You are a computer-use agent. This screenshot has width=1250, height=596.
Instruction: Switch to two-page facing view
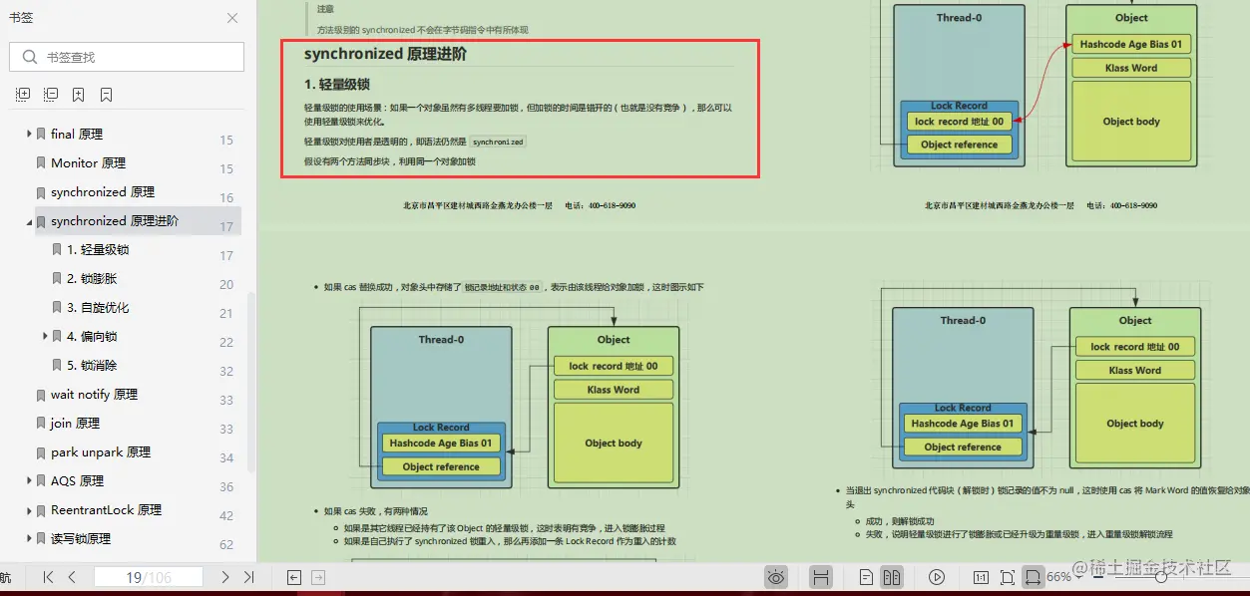891,576
